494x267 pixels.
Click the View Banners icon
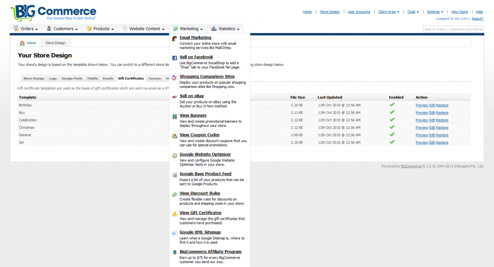175,116
